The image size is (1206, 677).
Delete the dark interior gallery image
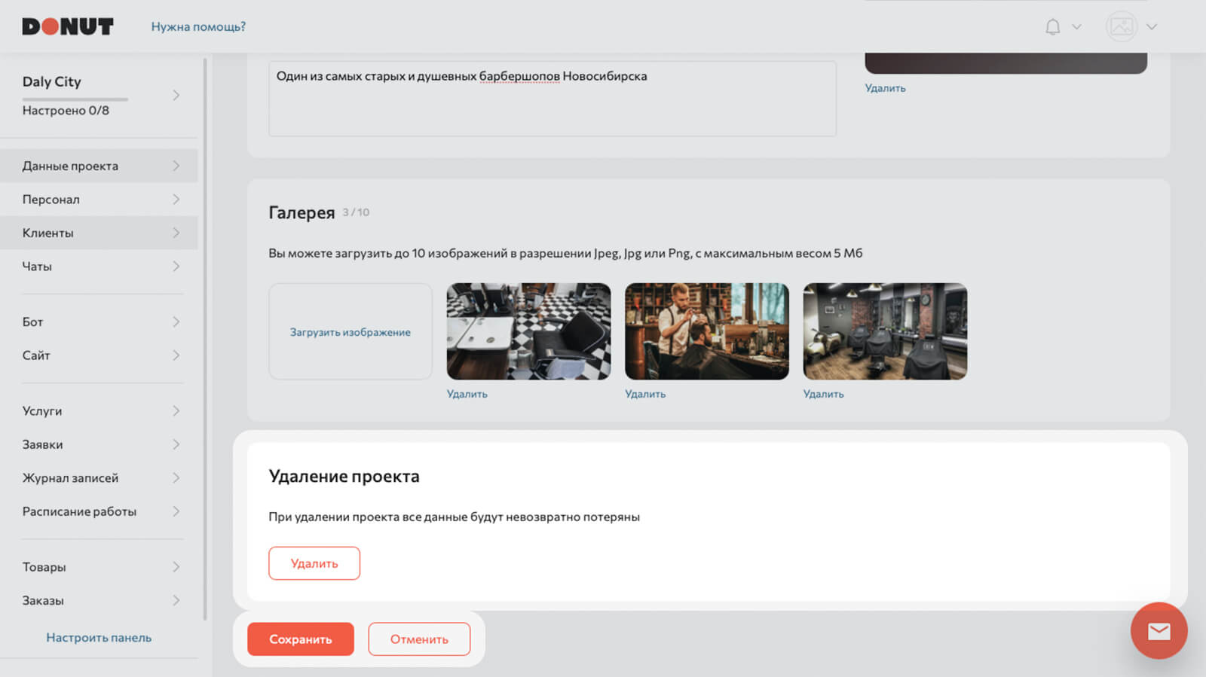824,394
